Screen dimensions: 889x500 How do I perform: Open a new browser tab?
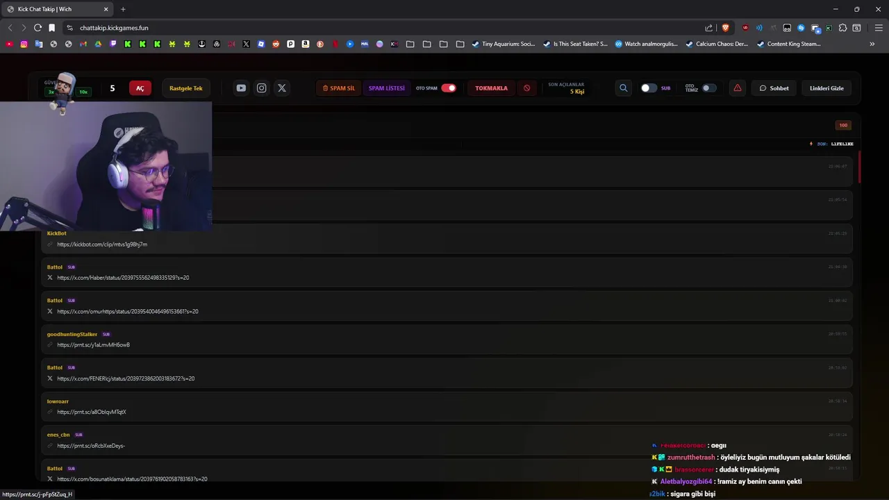click(x=123, y=9)
